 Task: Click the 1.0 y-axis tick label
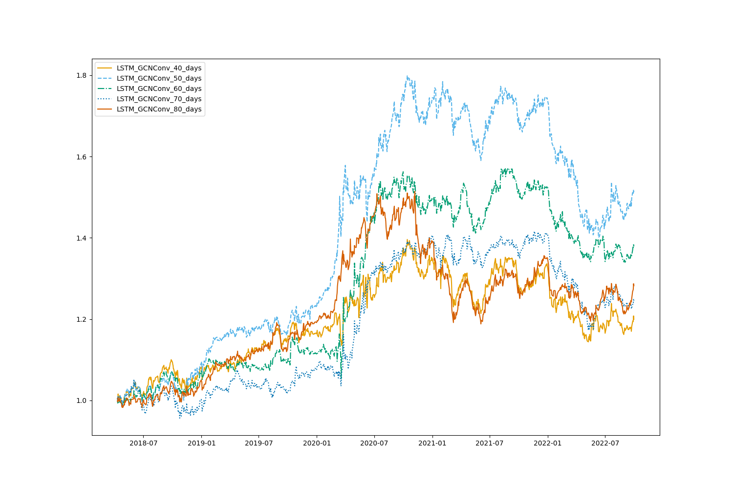[x=81, y=400]
